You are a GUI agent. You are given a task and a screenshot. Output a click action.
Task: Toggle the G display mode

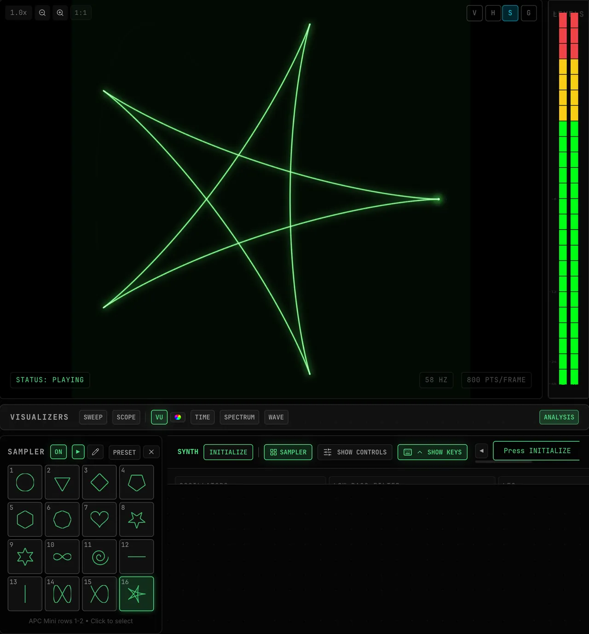point(529,13)
